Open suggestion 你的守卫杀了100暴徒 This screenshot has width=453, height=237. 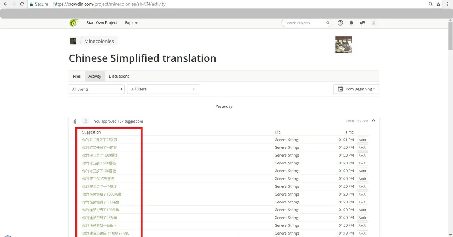click(99, 171)
